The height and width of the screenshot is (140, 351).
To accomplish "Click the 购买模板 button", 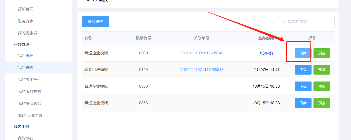I will [x=95, y=22].
